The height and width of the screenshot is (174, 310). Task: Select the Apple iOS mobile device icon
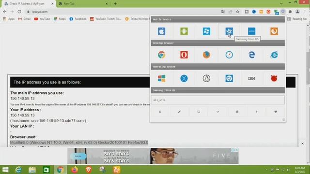[161, 31]
